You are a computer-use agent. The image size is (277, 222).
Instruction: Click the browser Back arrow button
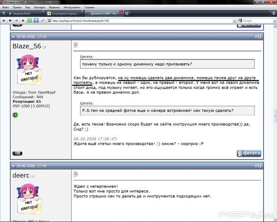[10, 20]
